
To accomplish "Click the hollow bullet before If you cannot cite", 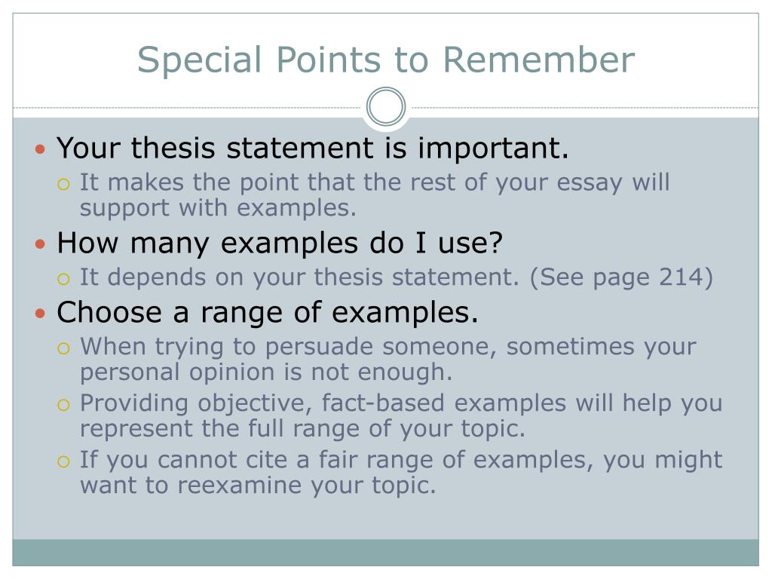I will (x=63, y=462).
